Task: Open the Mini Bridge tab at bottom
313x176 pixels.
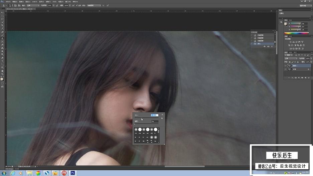Action: (x=9, y=169)
